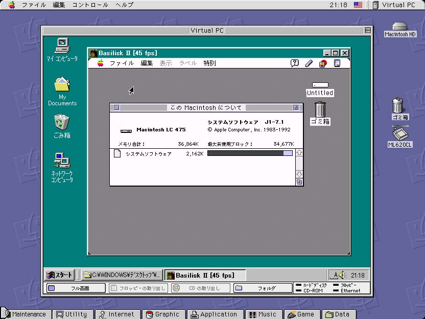Maximize the Basilisk II window
Image resolution: width=425 pixels, height=319 pixels.
[336, 53]
